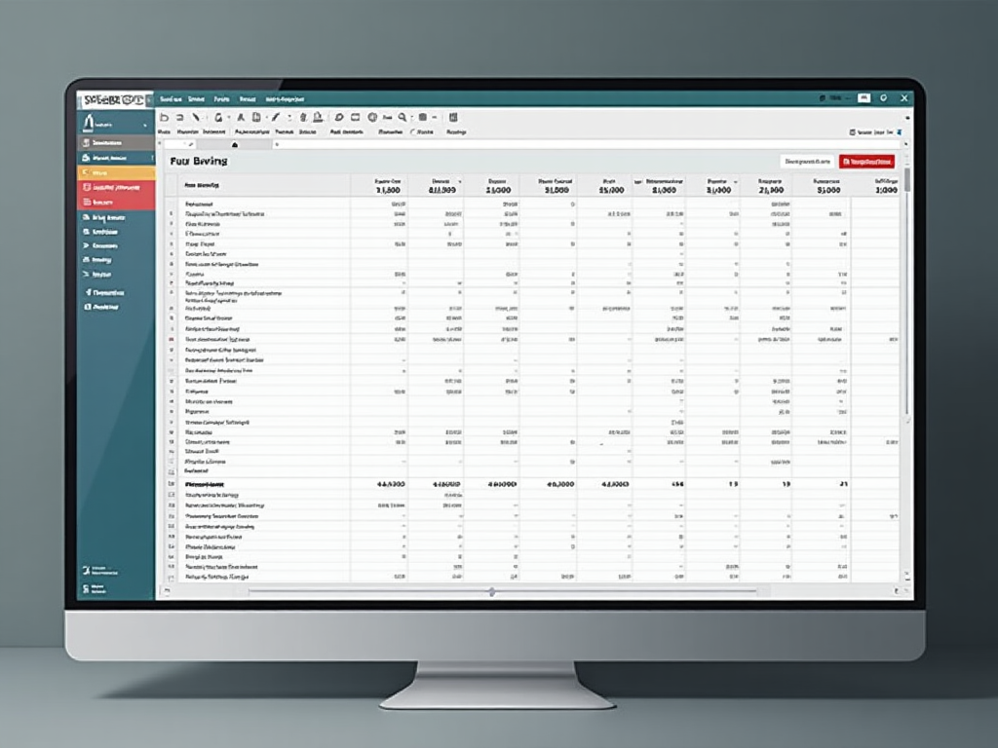Viewport: 998px width, 748px height.
Task: Click the vertical scrollbar on the right edge
Action: [x=907, y=181]
